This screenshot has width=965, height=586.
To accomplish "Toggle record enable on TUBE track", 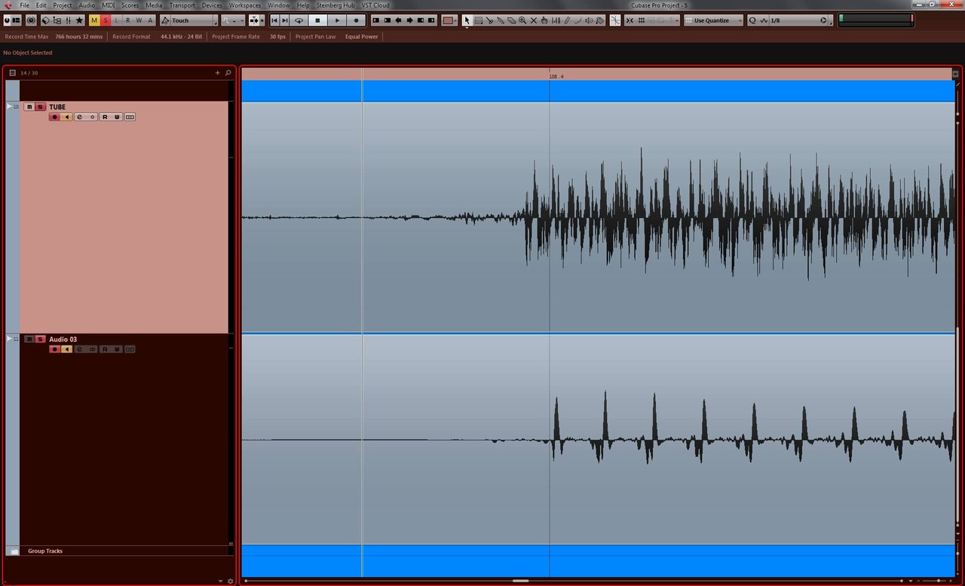I will (x=54, y=117).
